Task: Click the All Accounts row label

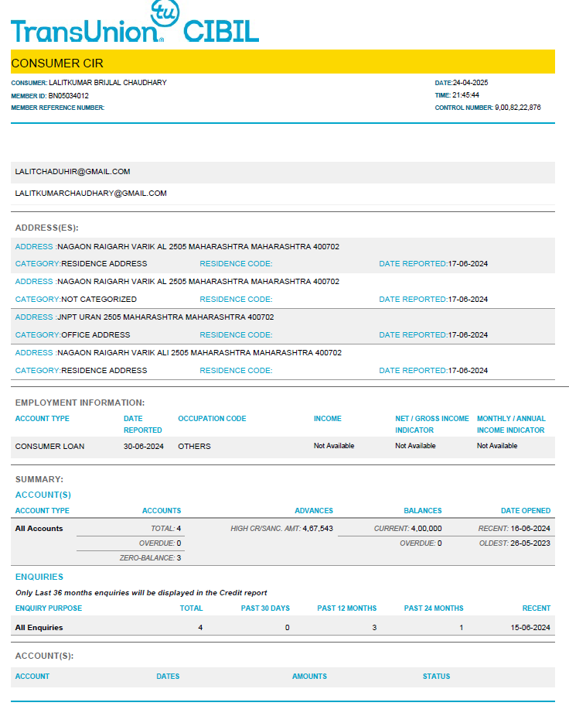Action: [x=39, y=528]
